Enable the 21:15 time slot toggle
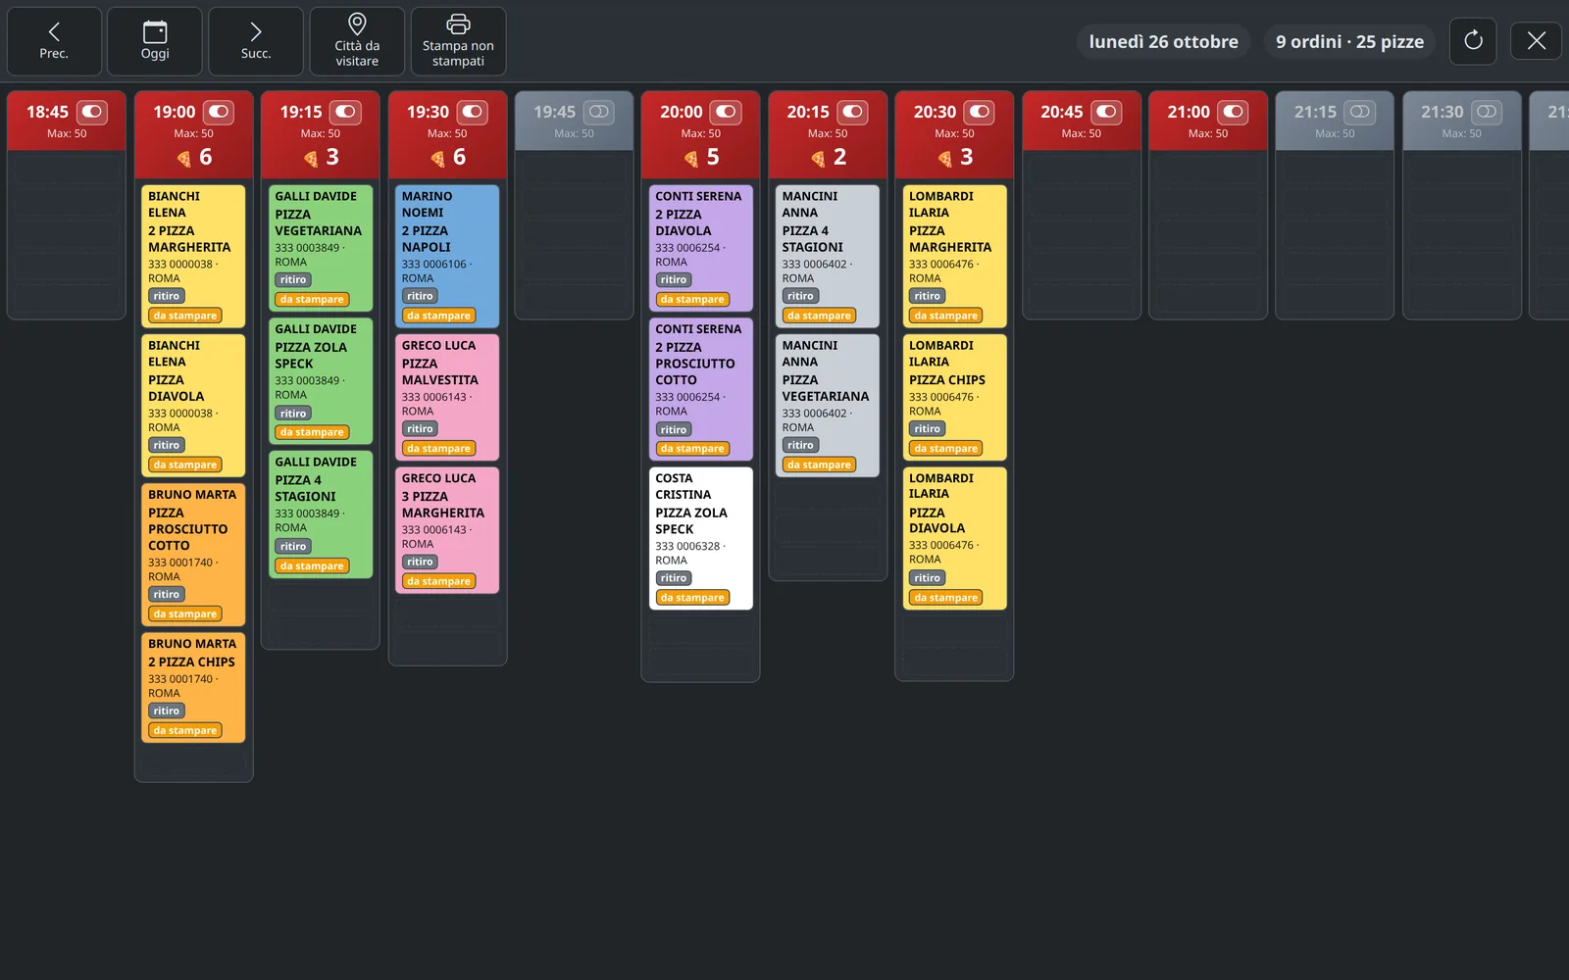The width and height of the screenshot is (1569, 980). tap(1360, 112)
